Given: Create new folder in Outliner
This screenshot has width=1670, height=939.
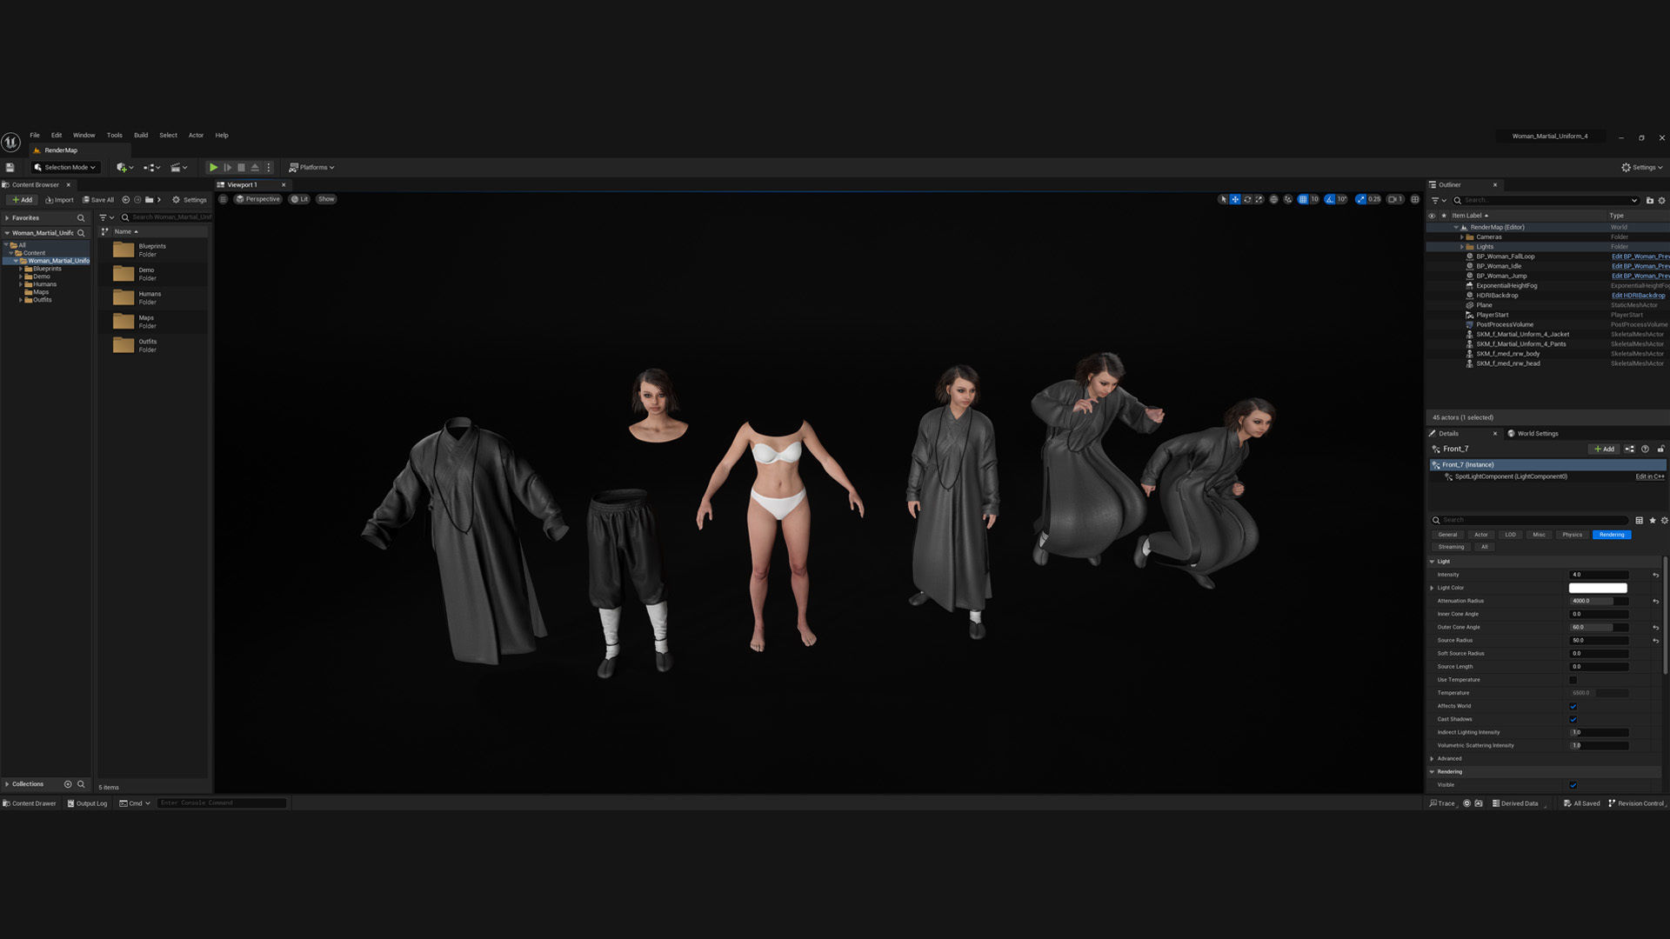Looking at the screenshot, I should 1650,200.
